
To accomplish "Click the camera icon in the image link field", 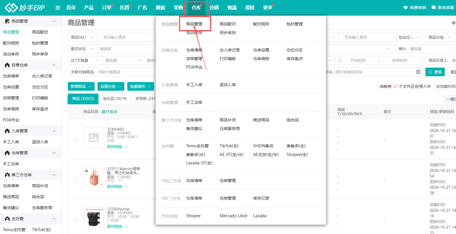I will tap(418, 72).
